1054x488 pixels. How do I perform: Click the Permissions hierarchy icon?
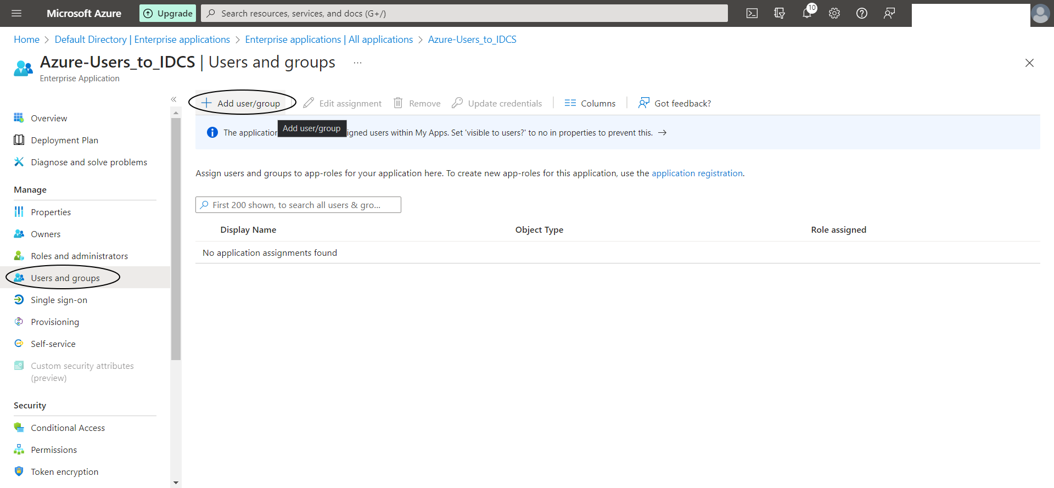(19, 450)
